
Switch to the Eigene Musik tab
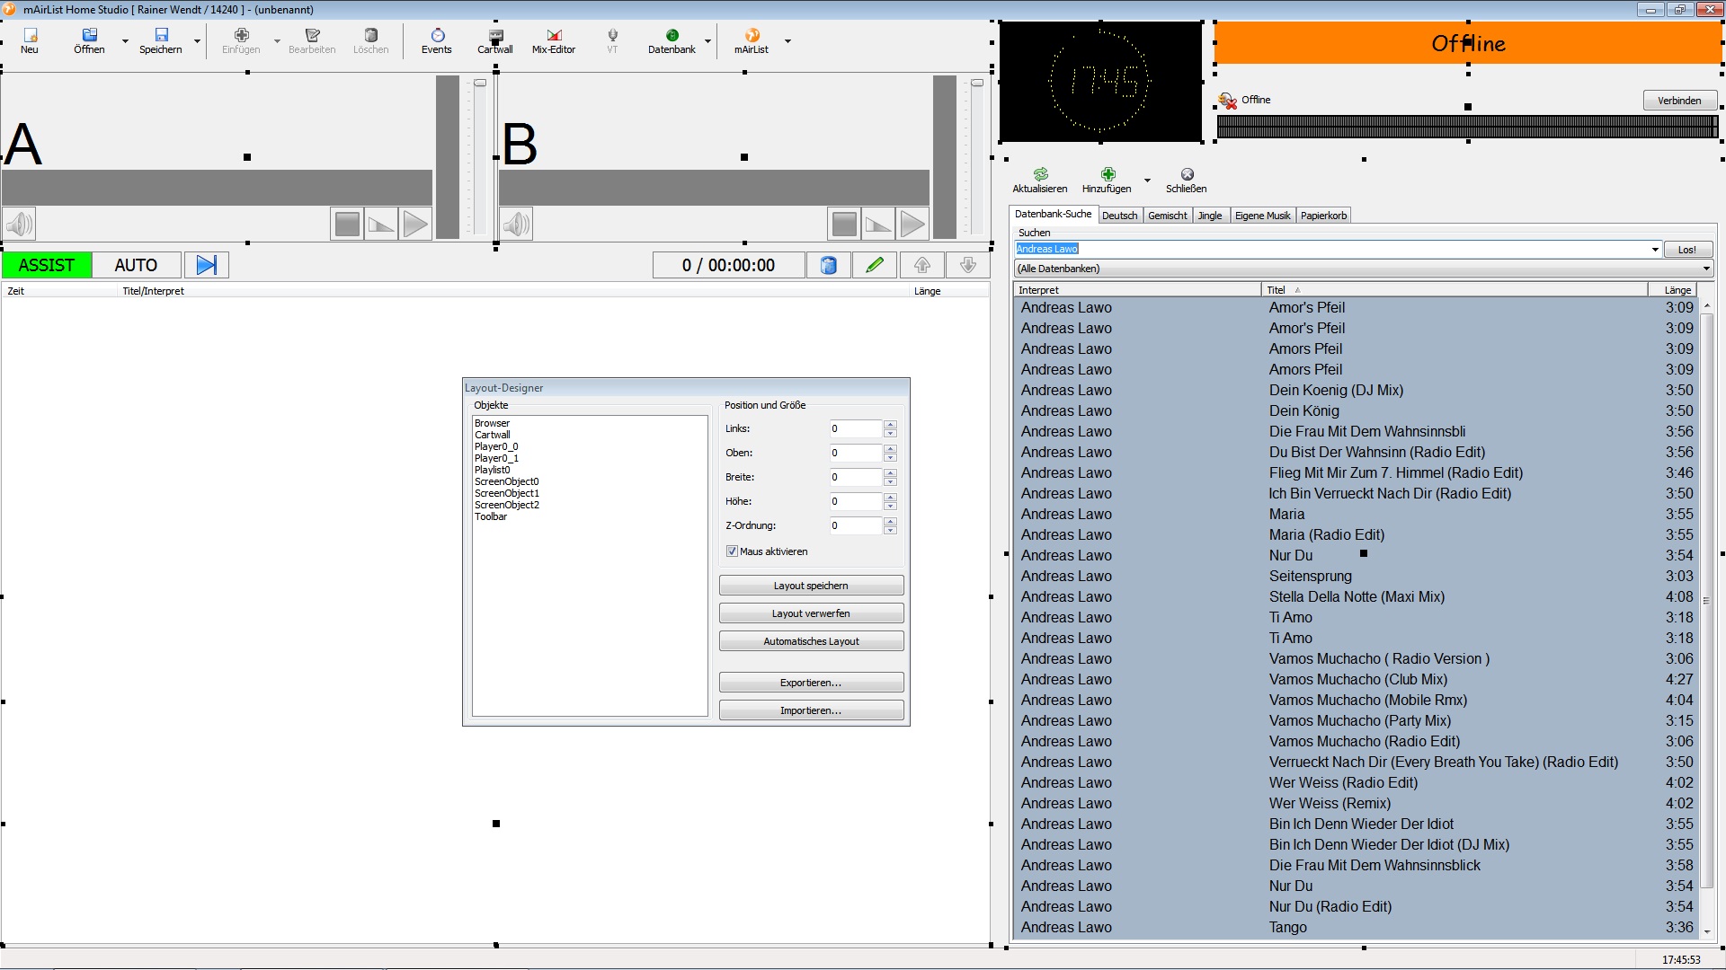point(1262,216)
